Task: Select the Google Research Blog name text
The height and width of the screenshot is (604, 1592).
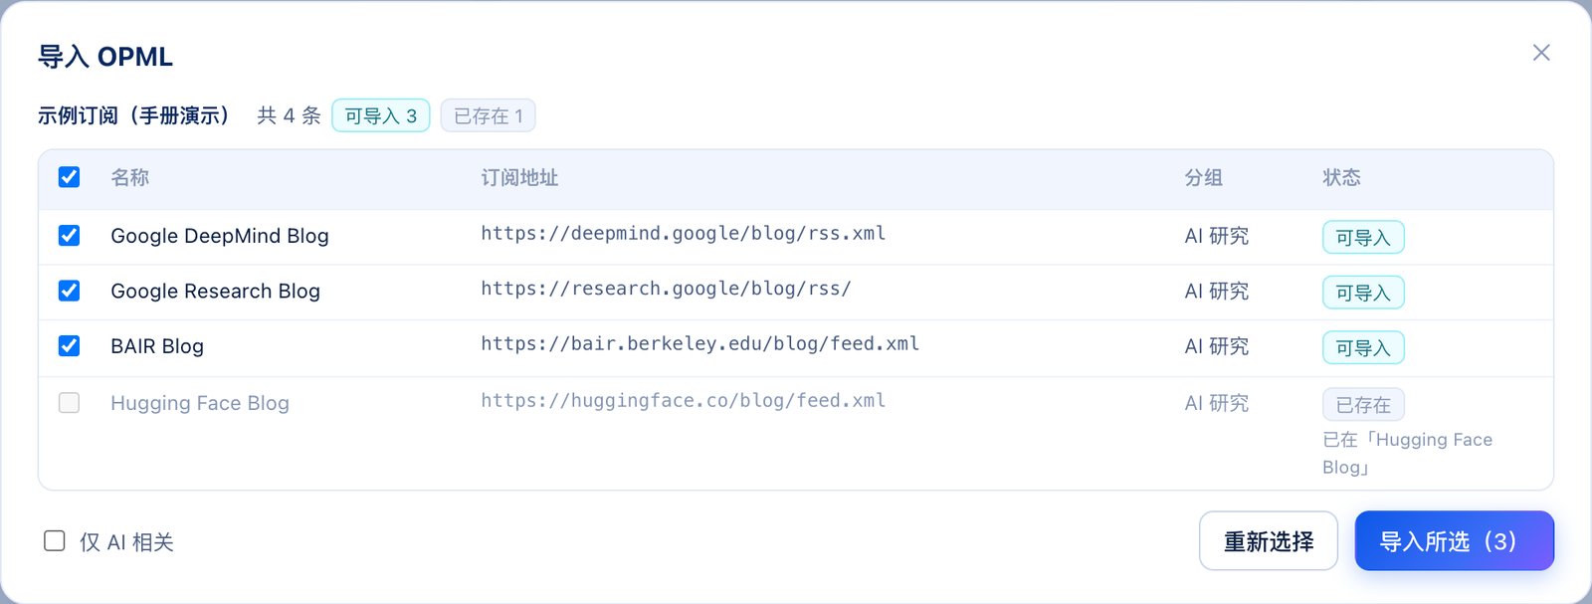Action: click(215, 291)
